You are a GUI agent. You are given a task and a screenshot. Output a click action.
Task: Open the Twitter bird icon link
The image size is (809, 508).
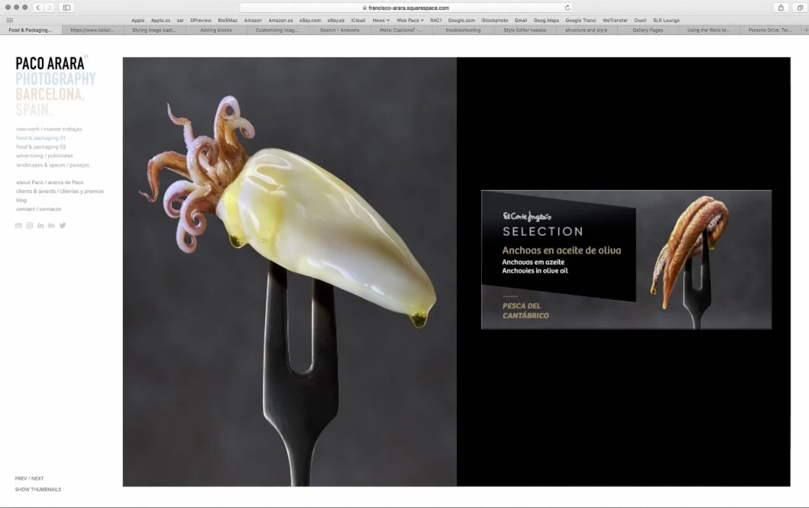(62, 225)
